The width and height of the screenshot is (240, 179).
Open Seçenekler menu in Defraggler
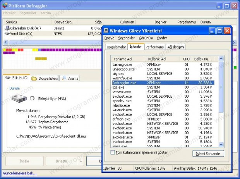[x=28, y=13]
